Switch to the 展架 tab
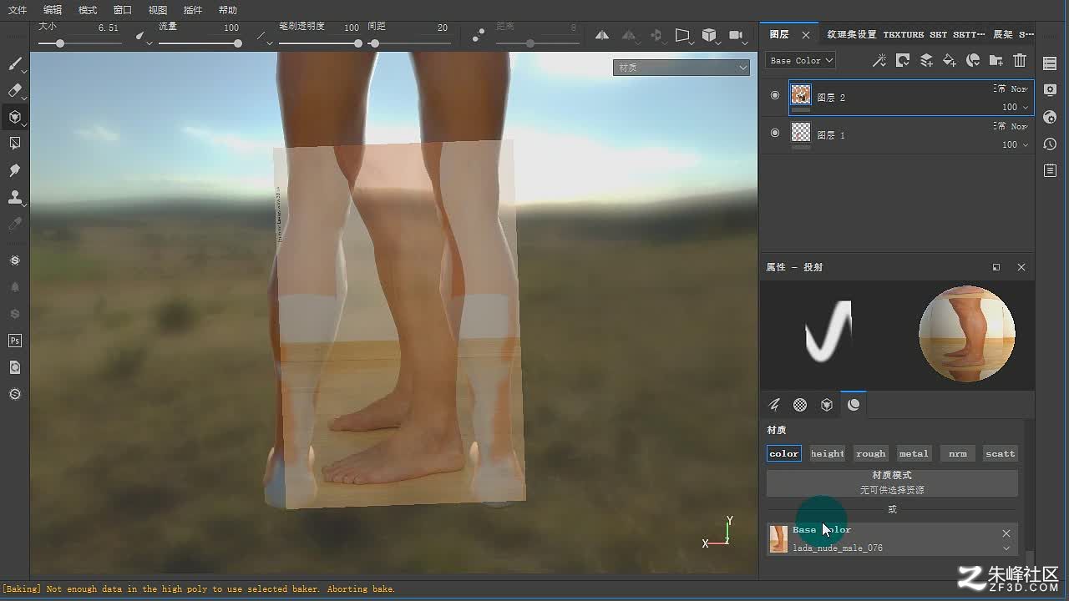This screenshot has width=1069, height=601. 1013,35
